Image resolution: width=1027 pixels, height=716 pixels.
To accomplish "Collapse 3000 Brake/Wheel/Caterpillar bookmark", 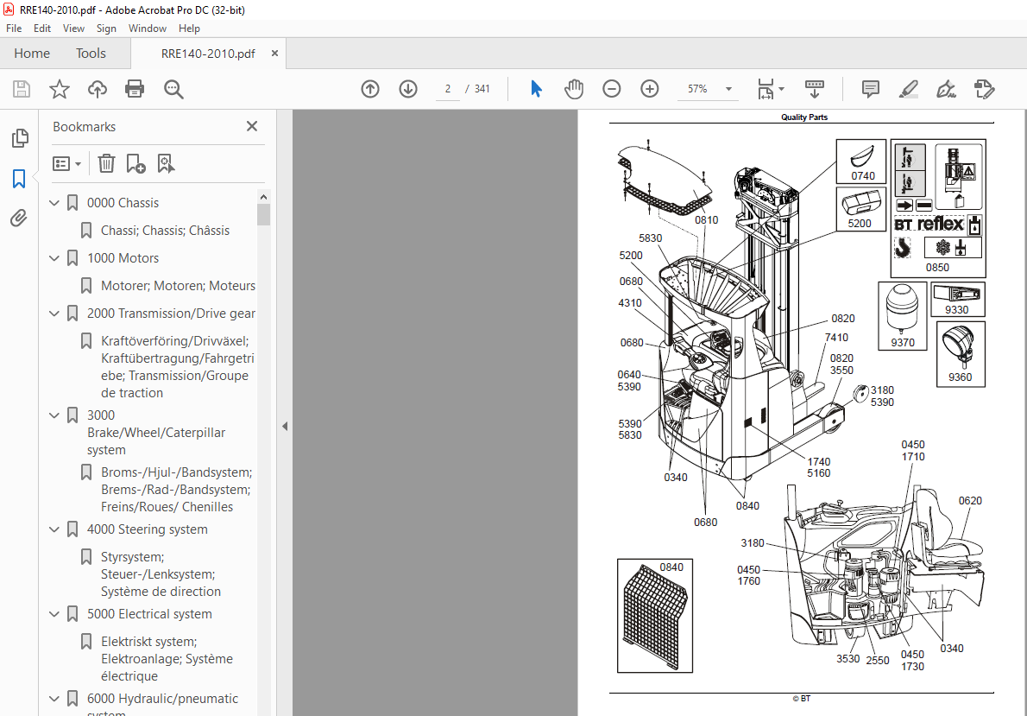I will tap(54, 415).
